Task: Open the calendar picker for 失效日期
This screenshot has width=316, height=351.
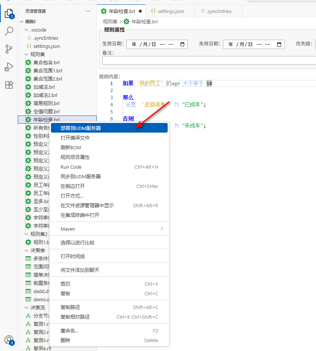Action: [279, 44]
